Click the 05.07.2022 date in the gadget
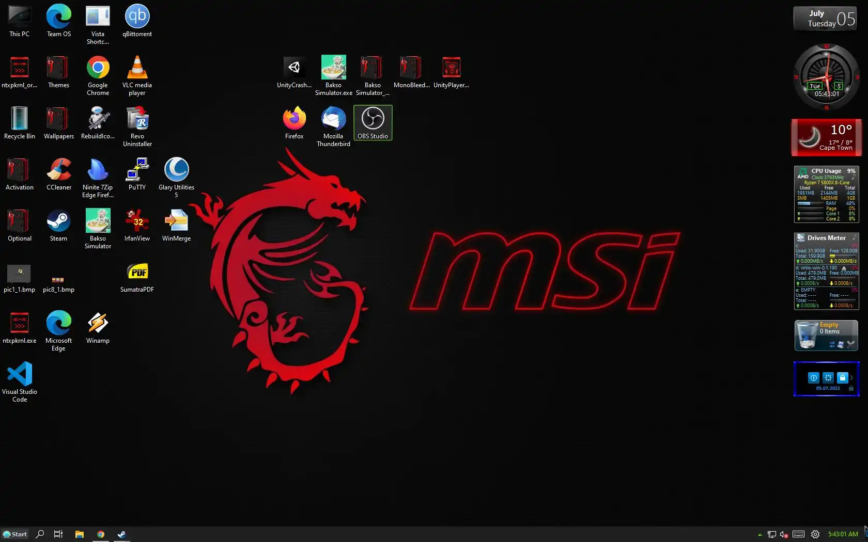 828,388
